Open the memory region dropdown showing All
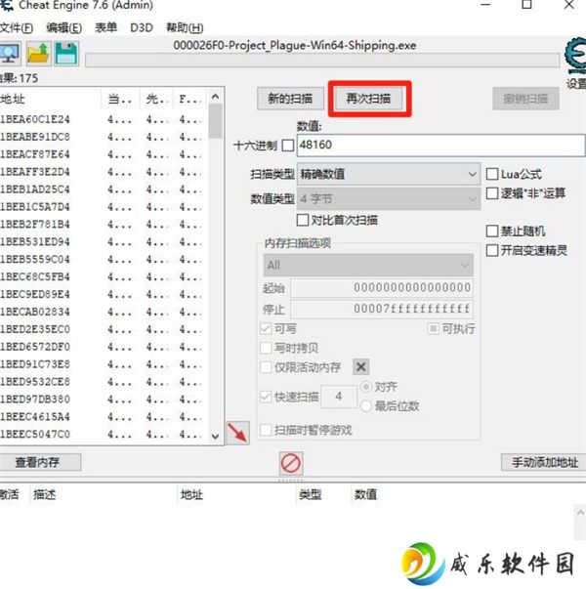This screenshot has width=586, height=589. 368,266
